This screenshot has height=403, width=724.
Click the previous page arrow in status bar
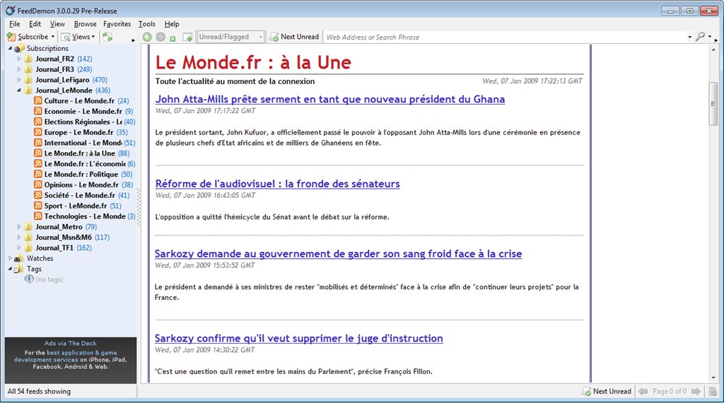[x=643, y=392]
